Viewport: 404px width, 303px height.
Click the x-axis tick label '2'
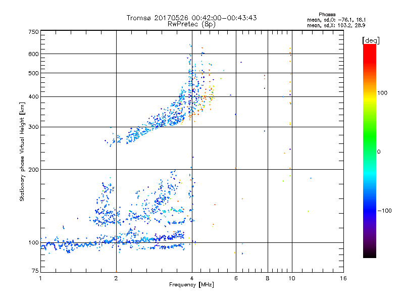pyautogui.click(x=116, y=278)
